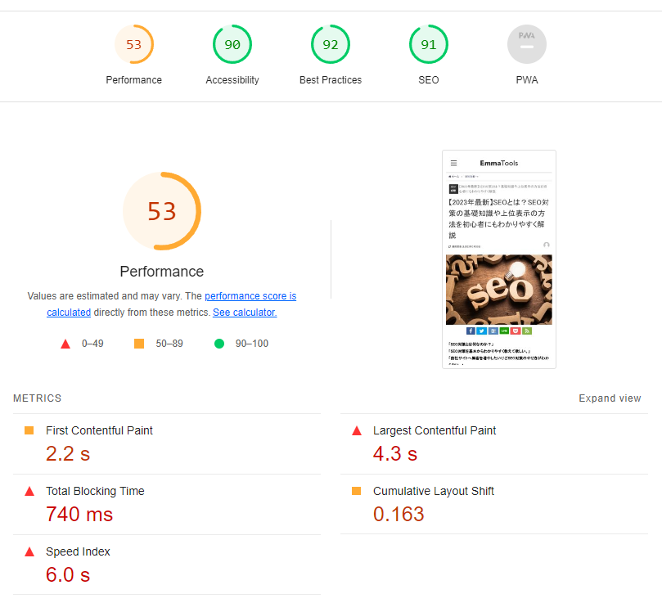Jump to the SEO category

[428, 54]
